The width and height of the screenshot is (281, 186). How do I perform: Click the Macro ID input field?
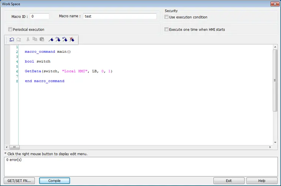point(39,16)
